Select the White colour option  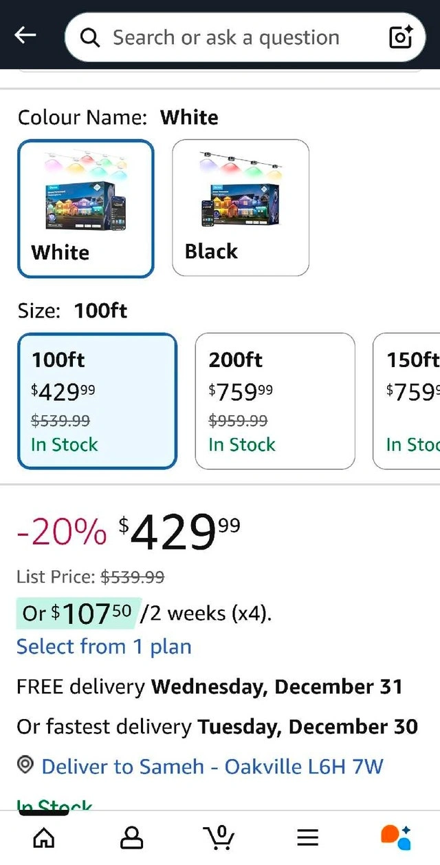click(85, 208)
